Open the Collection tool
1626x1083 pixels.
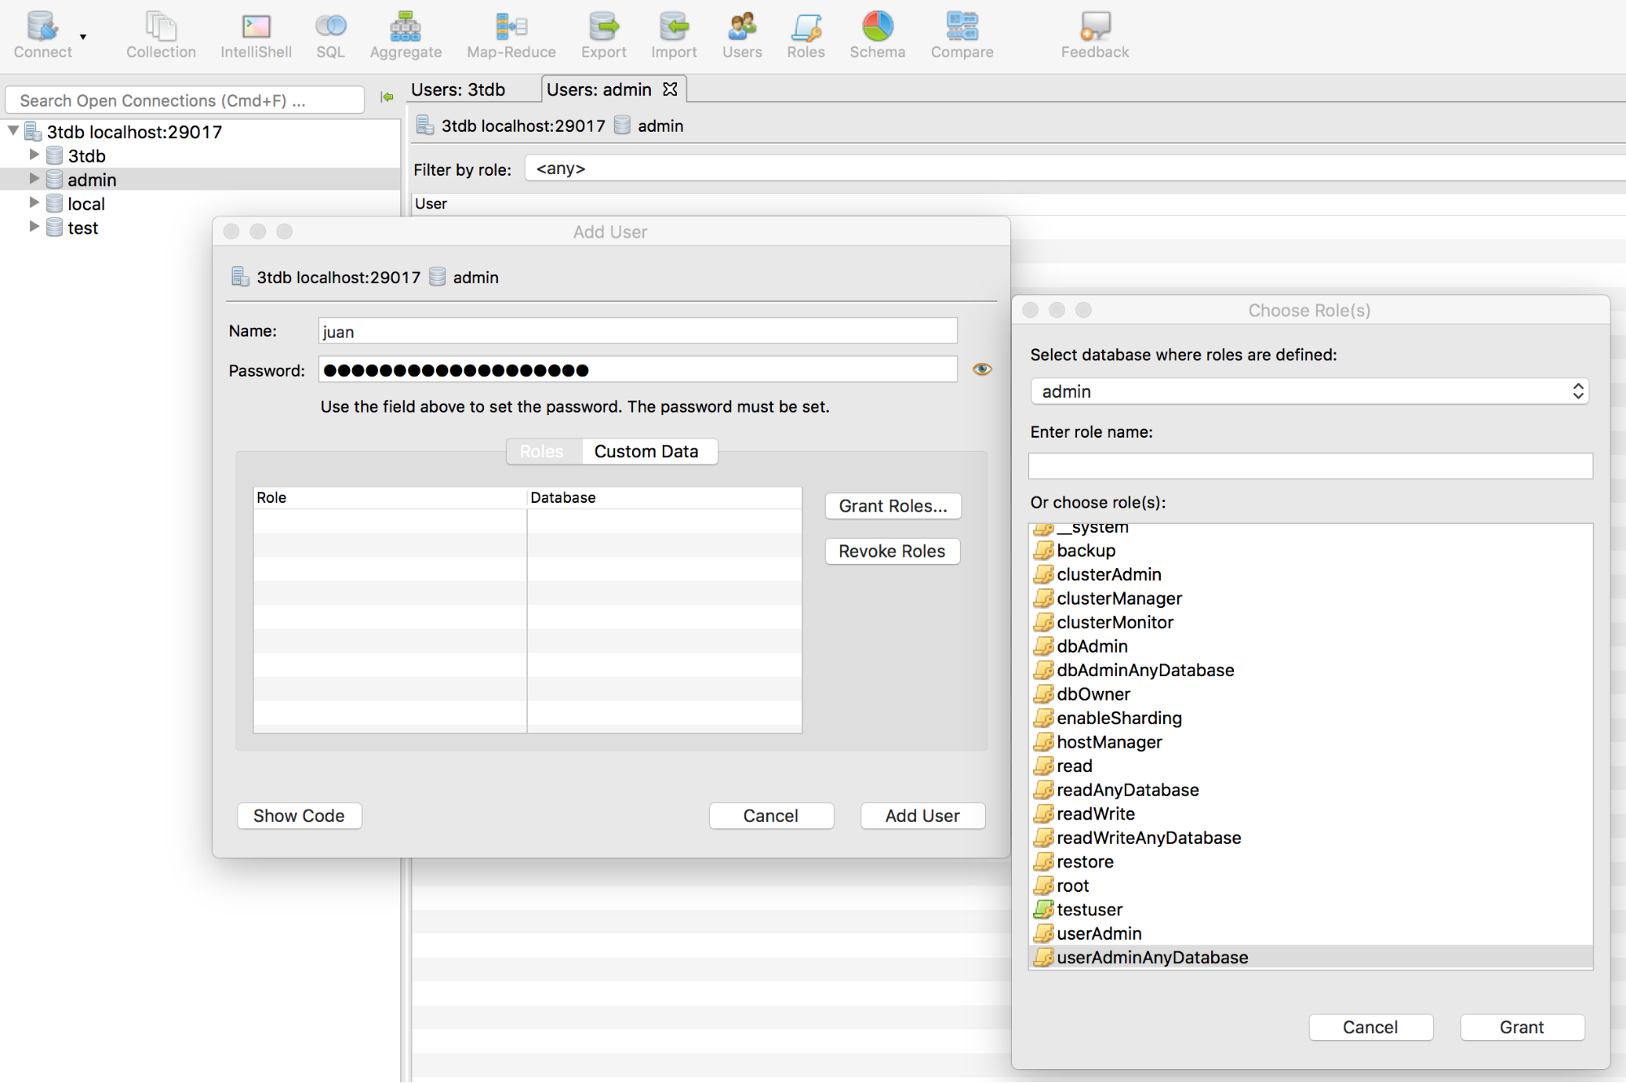tap(161, 33)
